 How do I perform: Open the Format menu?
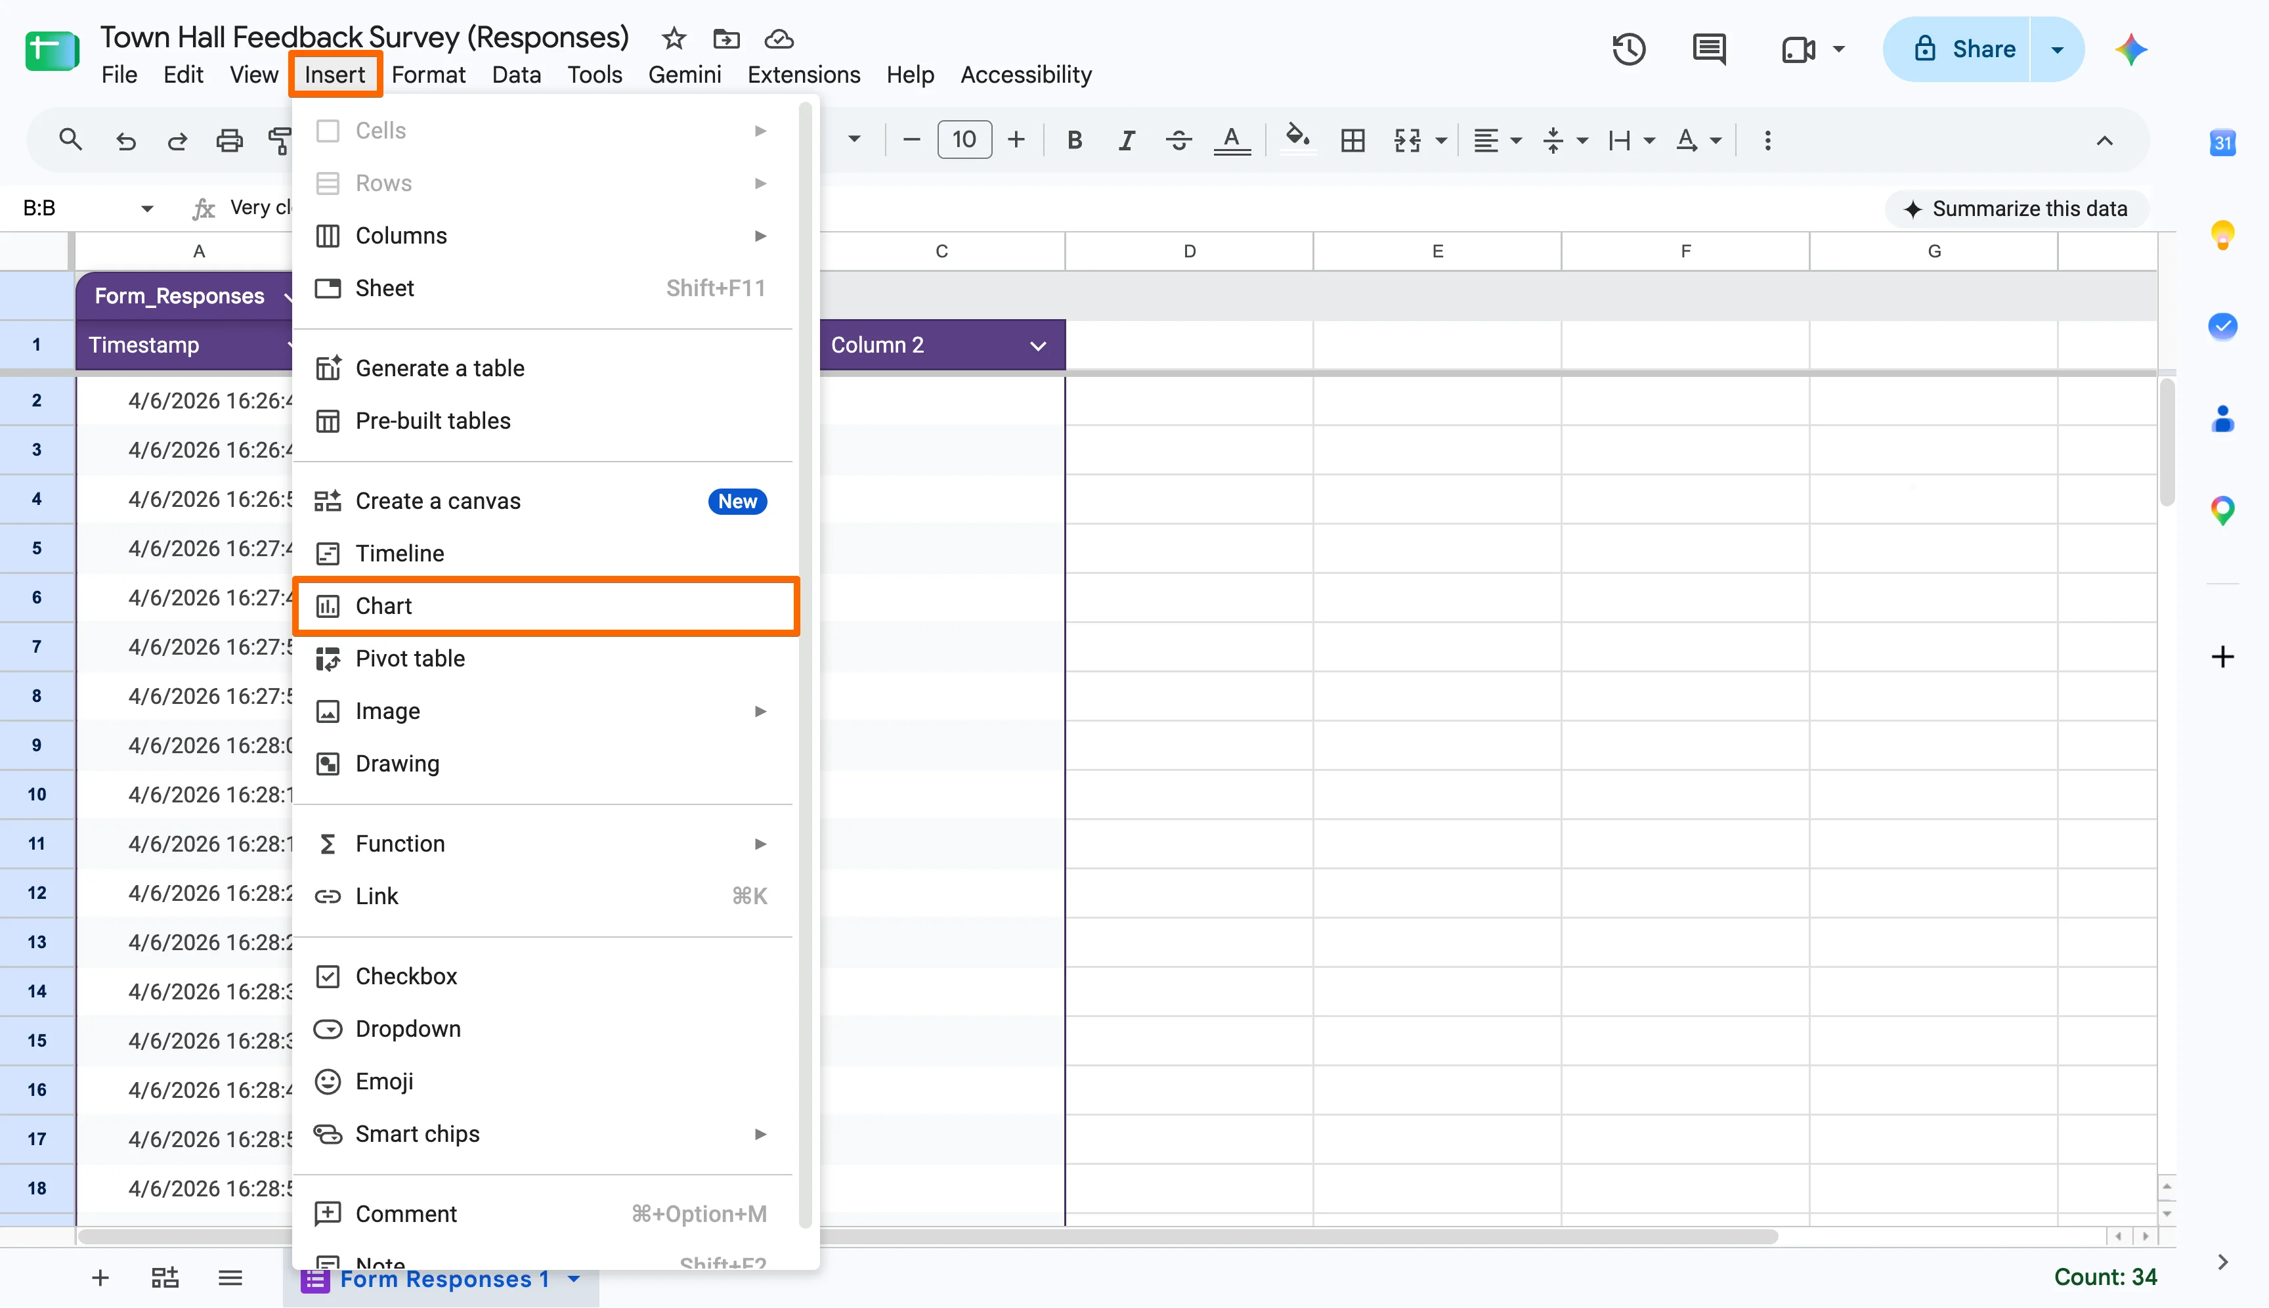tap(427, 75)
